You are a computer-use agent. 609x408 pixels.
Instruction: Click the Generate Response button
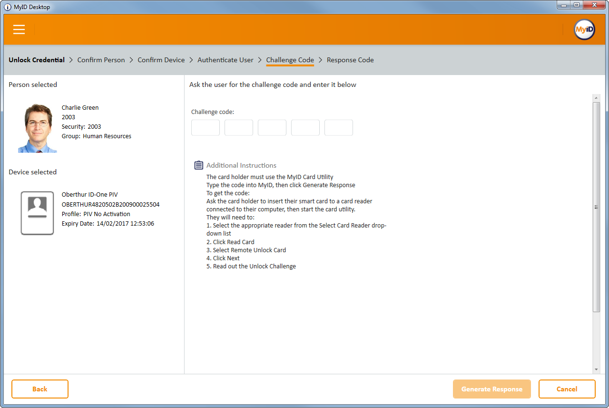[x=491, y=389]
